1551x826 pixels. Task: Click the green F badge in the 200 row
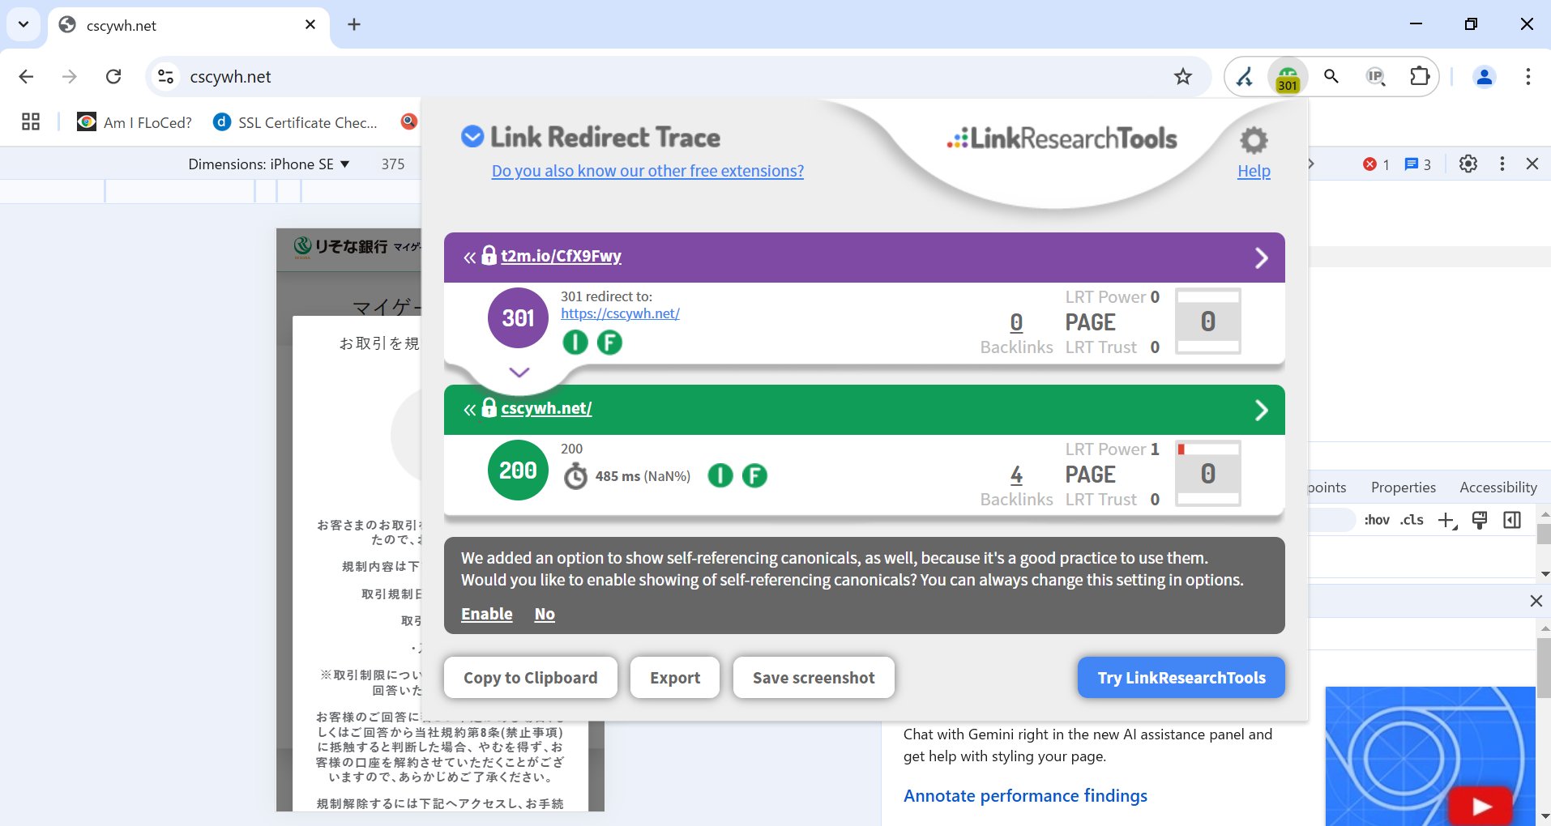[754, 475]
